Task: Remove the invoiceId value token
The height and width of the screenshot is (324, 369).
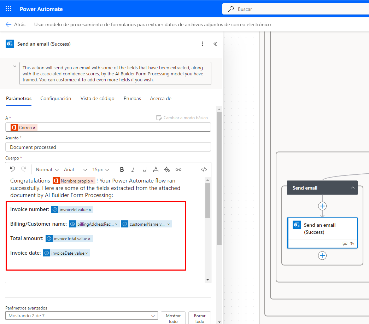Action: point(90,210)
